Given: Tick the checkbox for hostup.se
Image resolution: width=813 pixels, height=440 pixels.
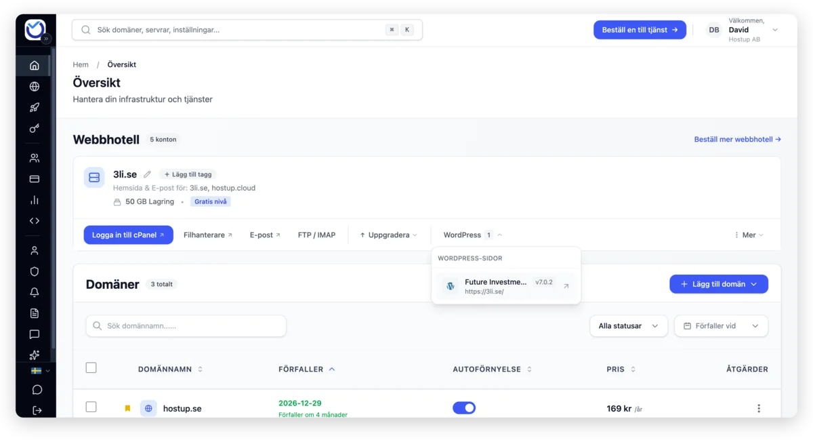Looking at the screenshot, I should pos(91,407).
